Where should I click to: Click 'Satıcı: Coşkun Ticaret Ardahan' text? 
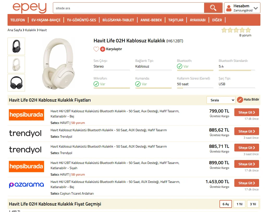point(72,194)
